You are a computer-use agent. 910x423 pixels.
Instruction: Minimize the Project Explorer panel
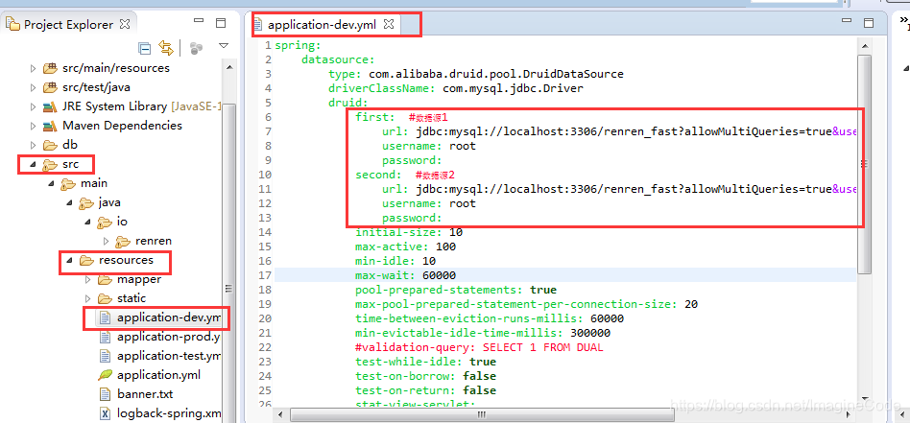coord(199,21)
